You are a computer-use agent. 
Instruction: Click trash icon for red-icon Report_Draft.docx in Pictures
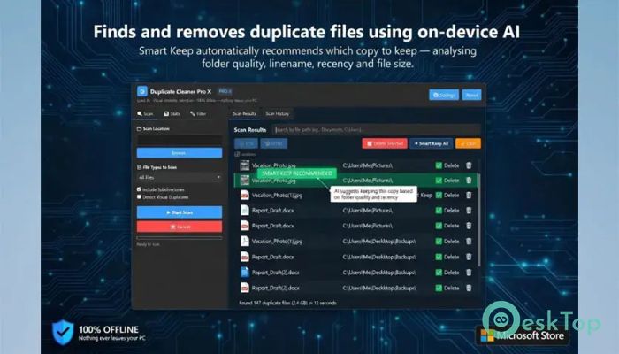[x=469, y=226]
